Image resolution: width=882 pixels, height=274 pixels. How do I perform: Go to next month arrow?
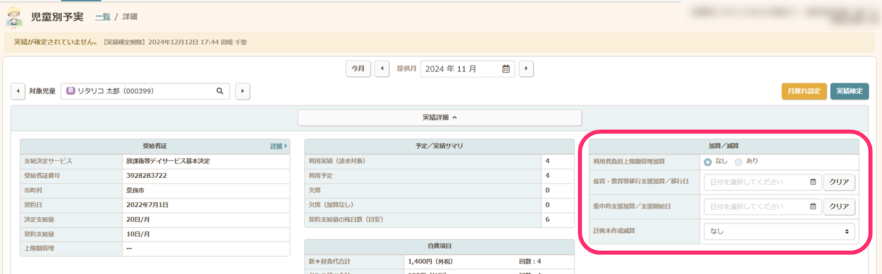[x=526, y=69]
